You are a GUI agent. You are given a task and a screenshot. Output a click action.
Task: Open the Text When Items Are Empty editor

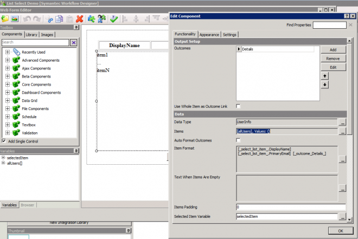(342, 189)
